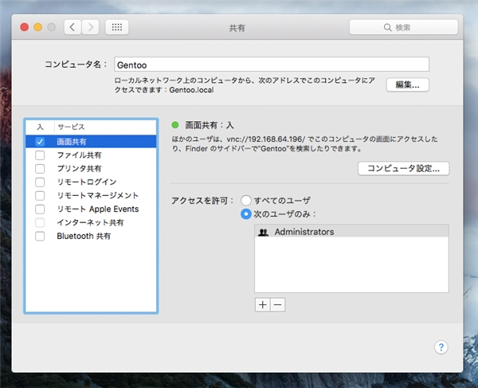Enable the リモートログイン checkbox
The image size is (478, 388).
(x=40, y=182)
